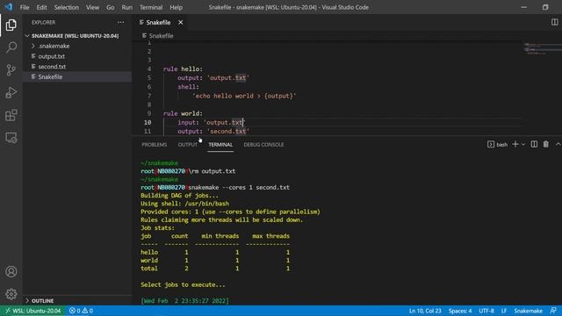Open the Search view in activity bar
Image resolution: width=562 pixels, height=316 pixels.
pyautogui.click(x=11, y=47)
